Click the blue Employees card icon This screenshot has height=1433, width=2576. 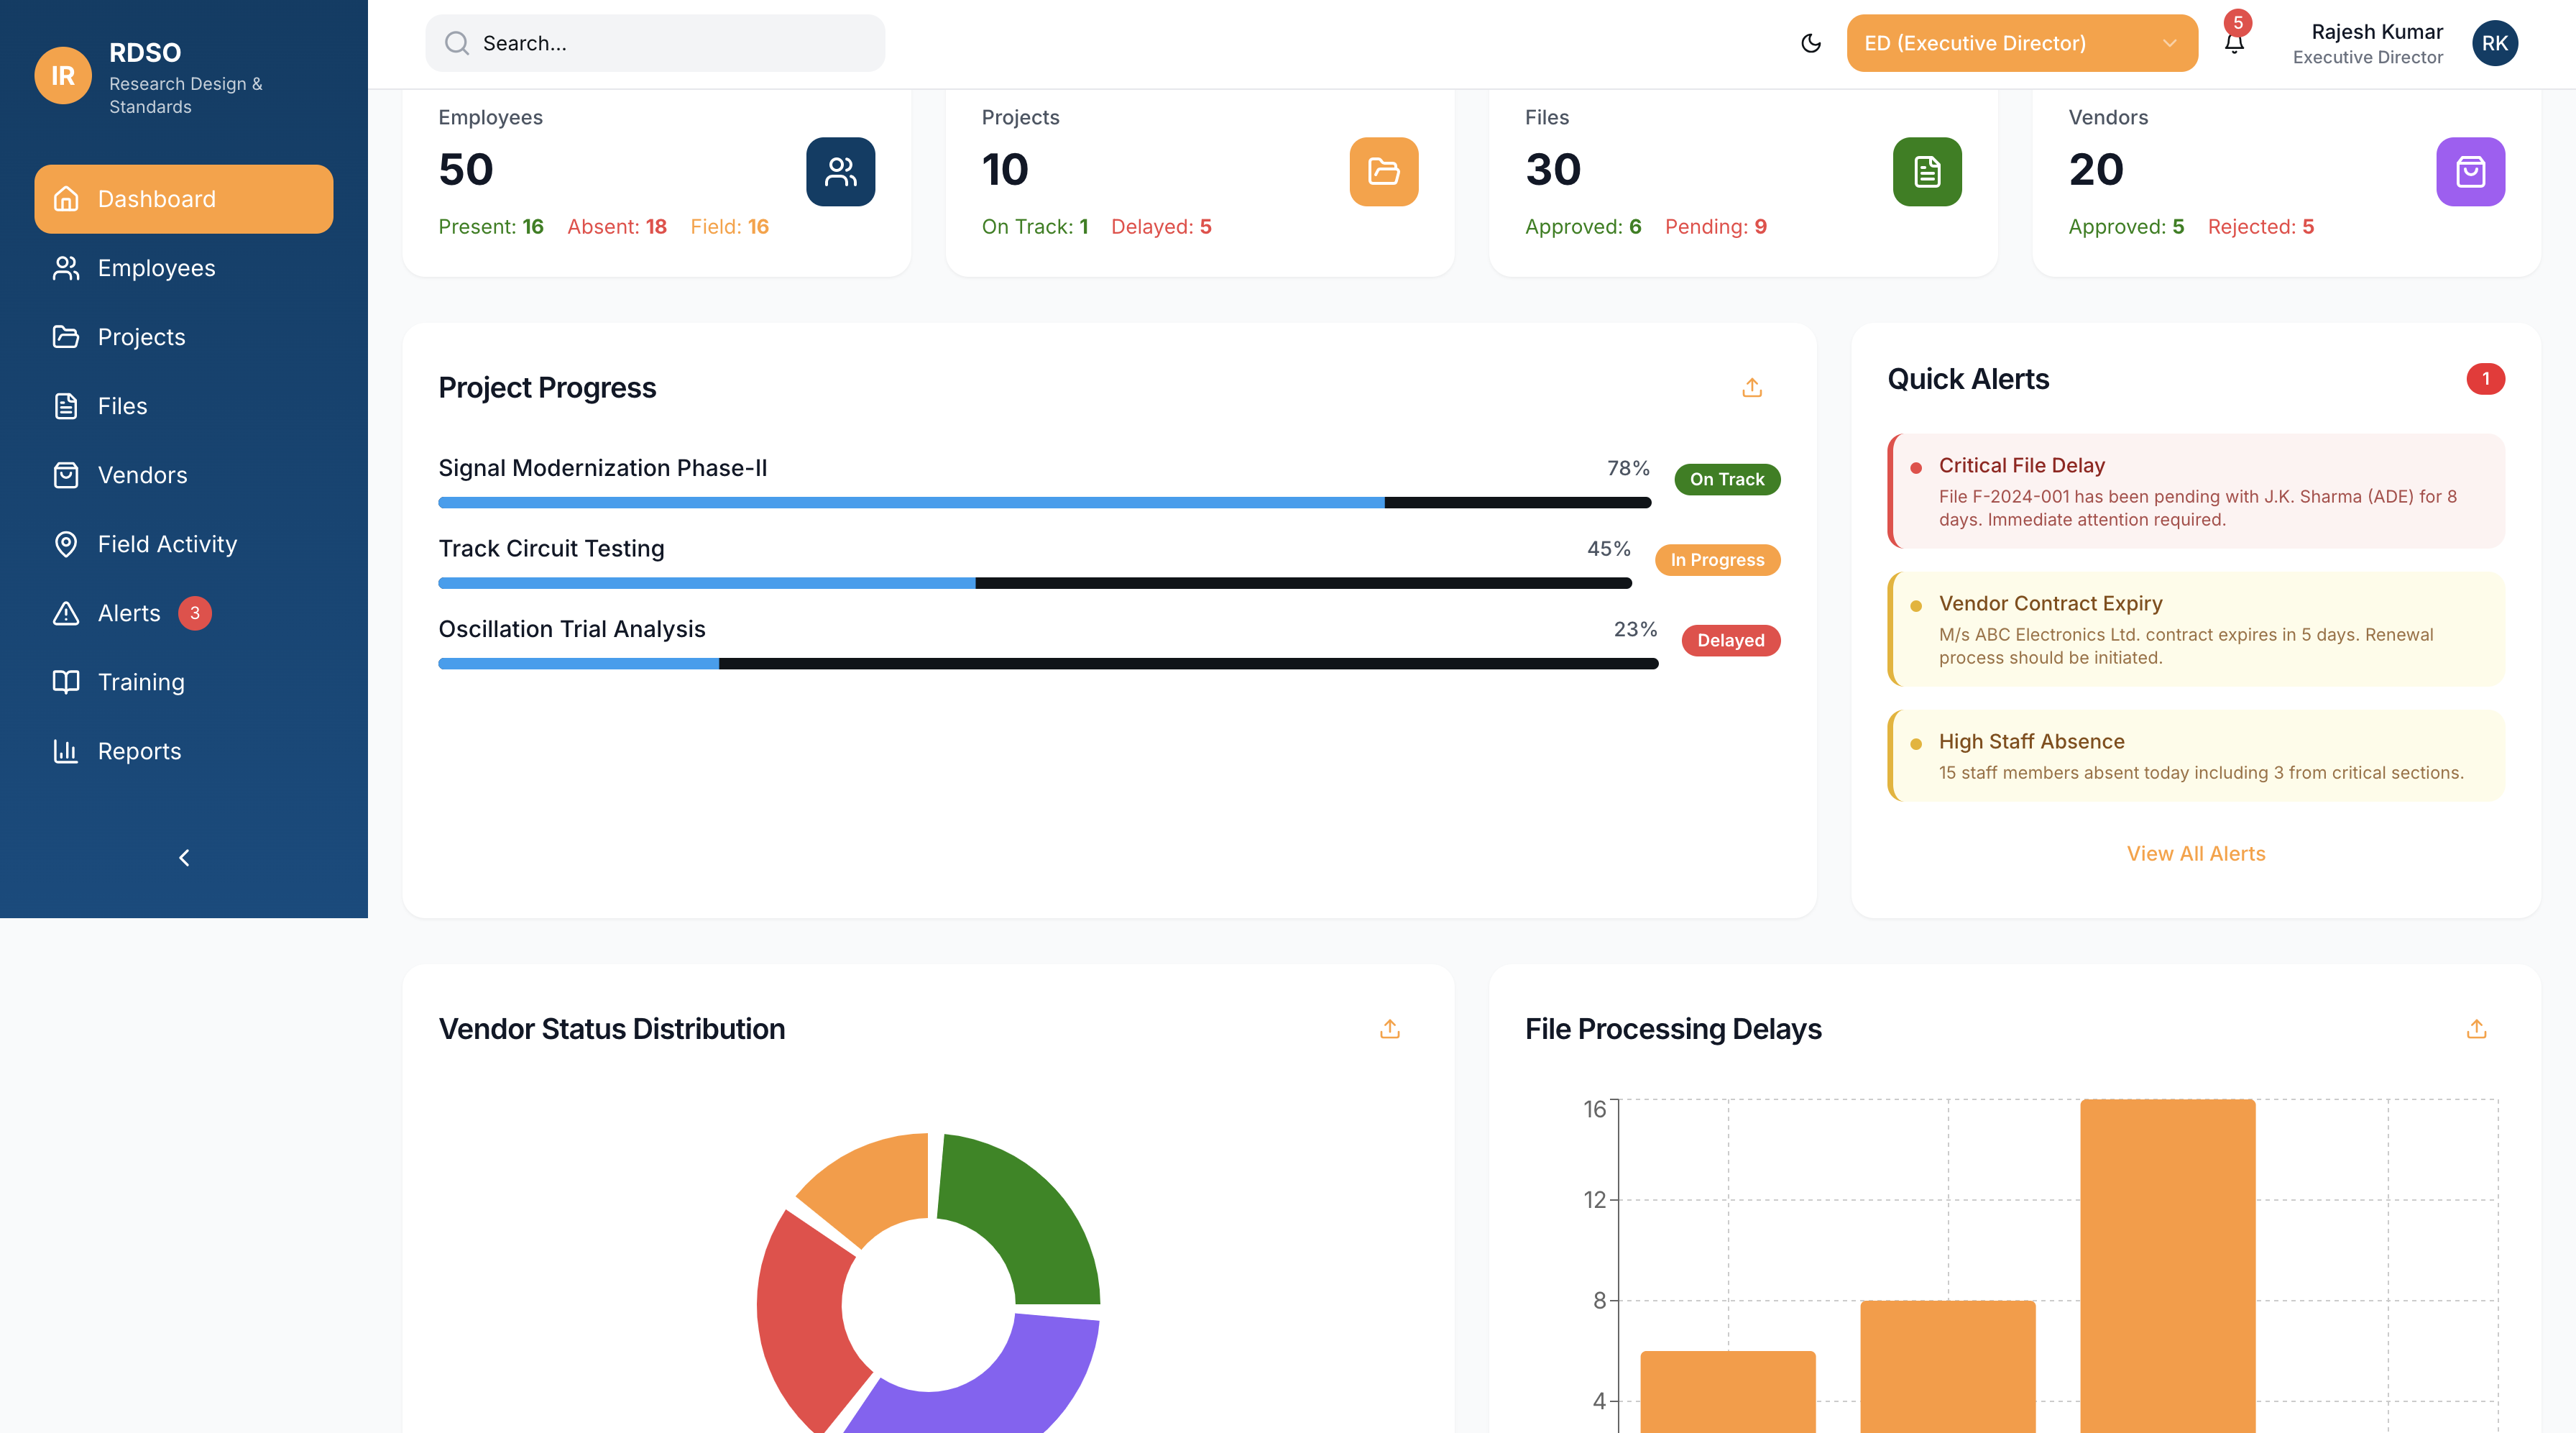click(841, 172)
